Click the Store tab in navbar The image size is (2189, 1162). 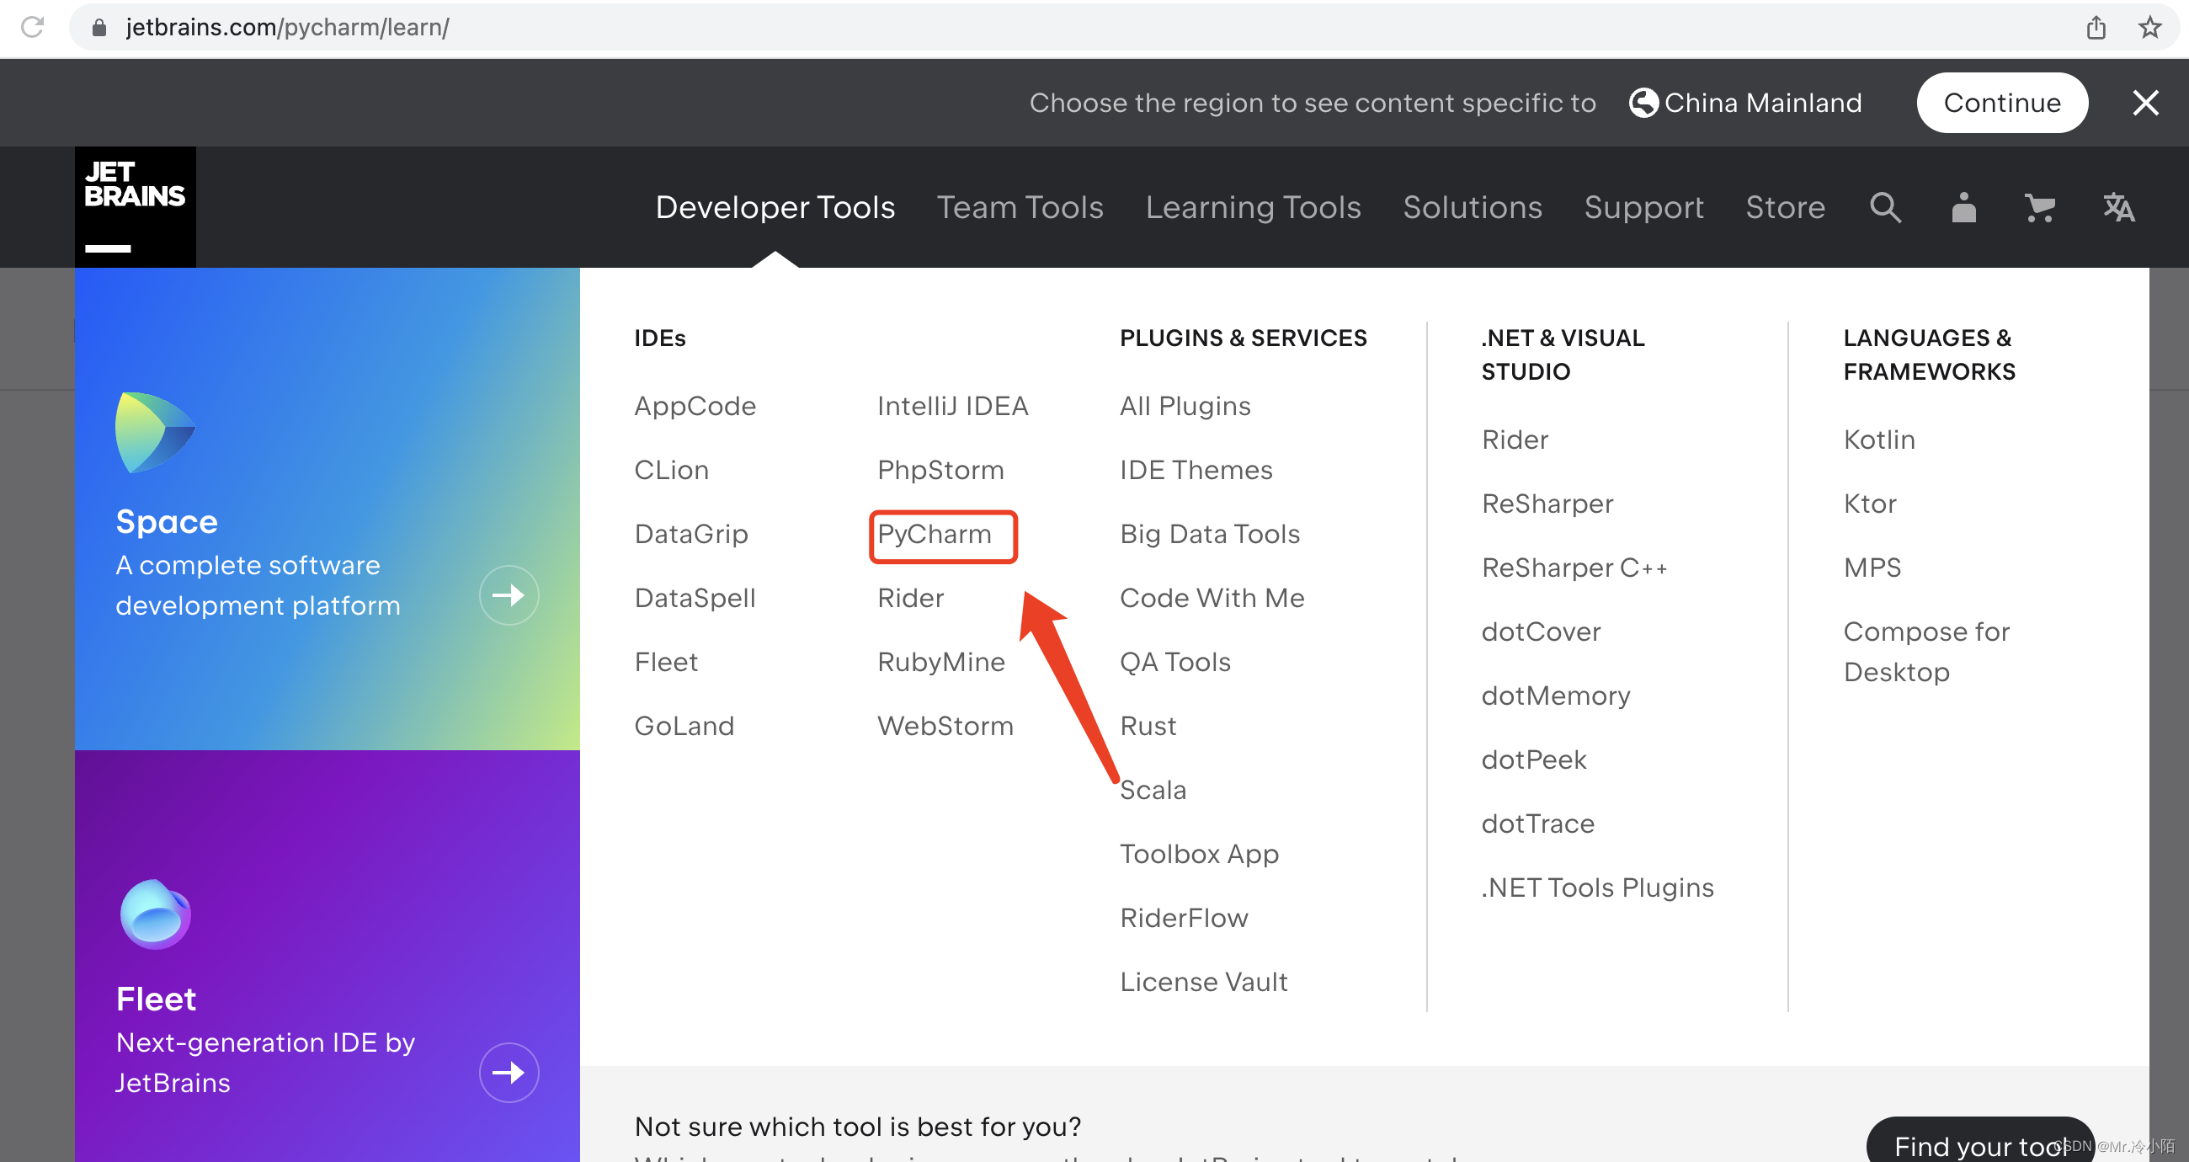[x=1785, y=205]
